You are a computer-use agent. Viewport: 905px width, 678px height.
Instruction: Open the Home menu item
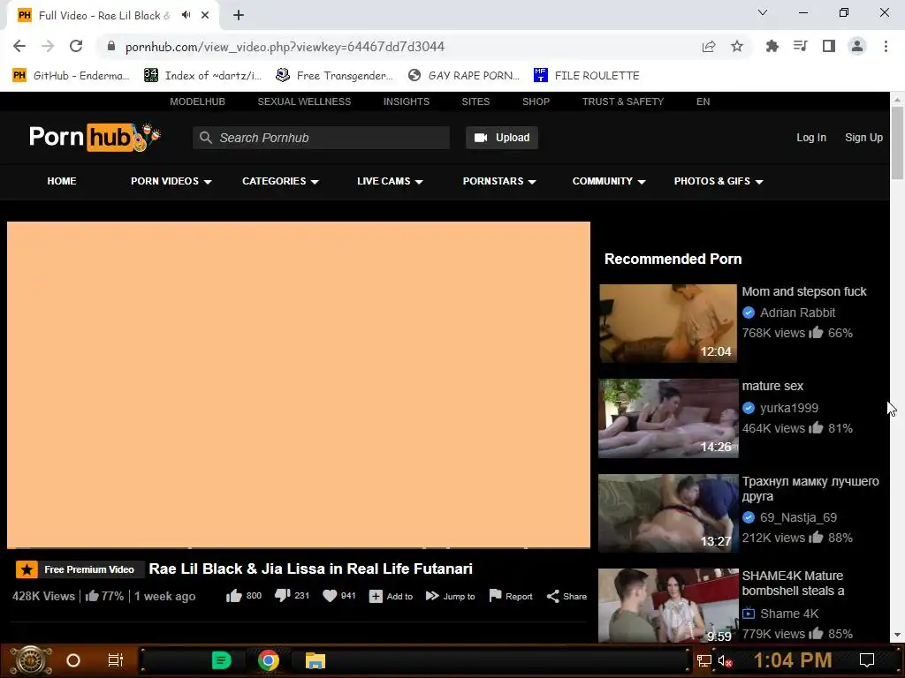coord(62,181)
